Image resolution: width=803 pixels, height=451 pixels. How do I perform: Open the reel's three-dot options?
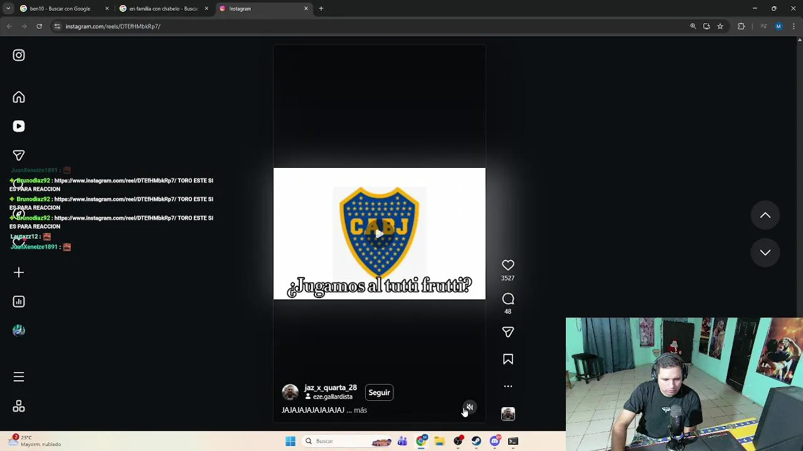coord(508,386)
